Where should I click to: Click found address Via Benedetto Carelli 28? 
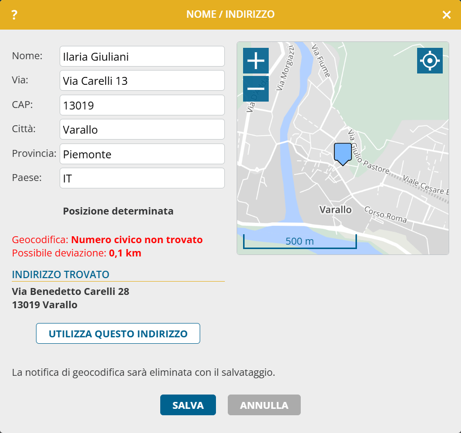coord(71,291)
